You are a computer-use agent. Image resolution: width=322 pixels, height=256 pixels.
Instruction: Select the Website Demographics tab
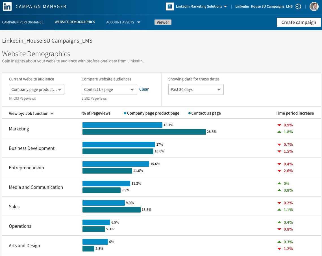pyautogui.click(x=75, y=22)
